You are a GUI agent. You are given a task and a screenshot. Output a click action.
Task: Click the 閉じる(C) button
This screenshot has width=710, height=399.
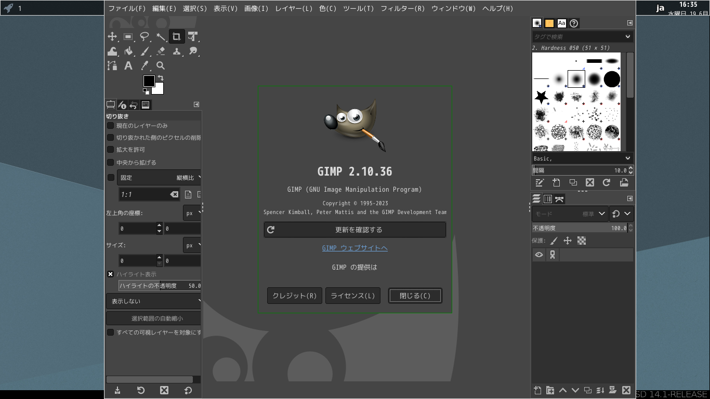(415, 296)
